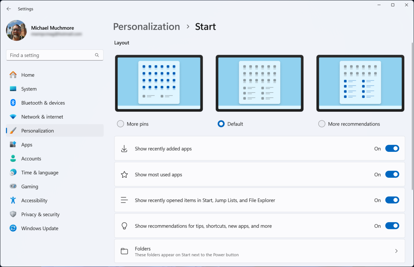Toggle off recommendations for tips and shortcuts
The image size is (414, 267).
[x=392, y=226]
